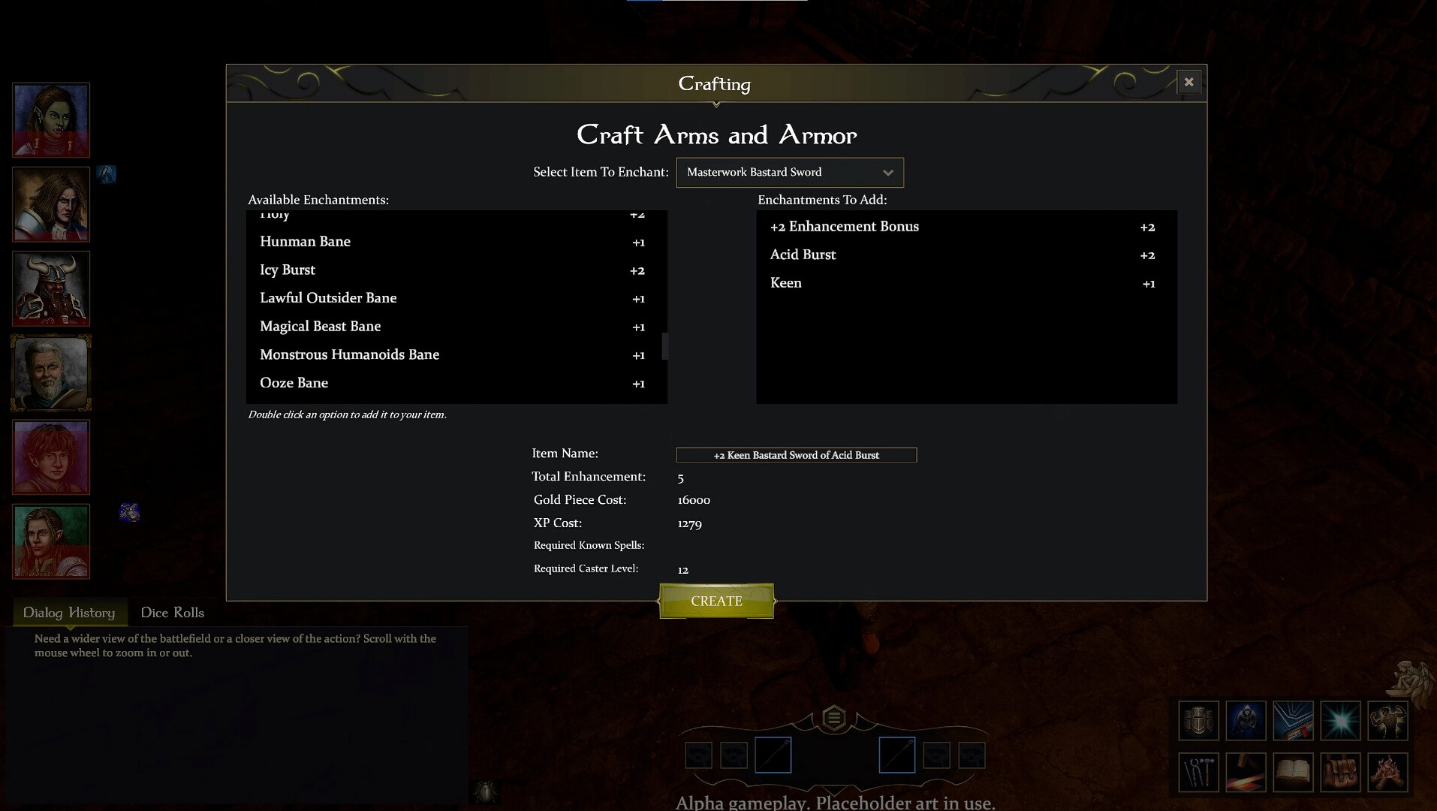1437x811 pixels.
Task: Expand the Masterwork Bastard Sword item selector
Action: click(888, 172)
